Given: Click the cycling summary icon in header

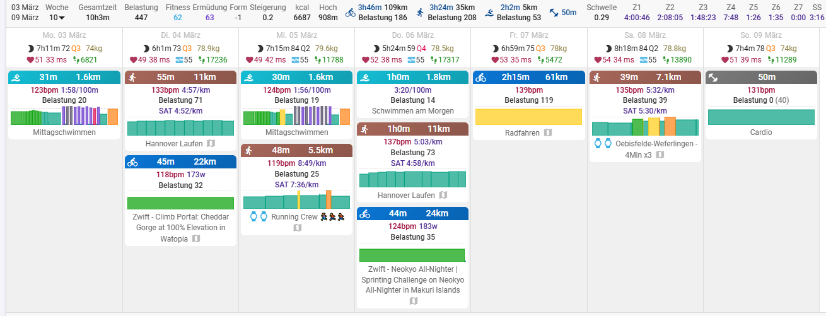Looking at the screenshot, I should click(350, 12).
